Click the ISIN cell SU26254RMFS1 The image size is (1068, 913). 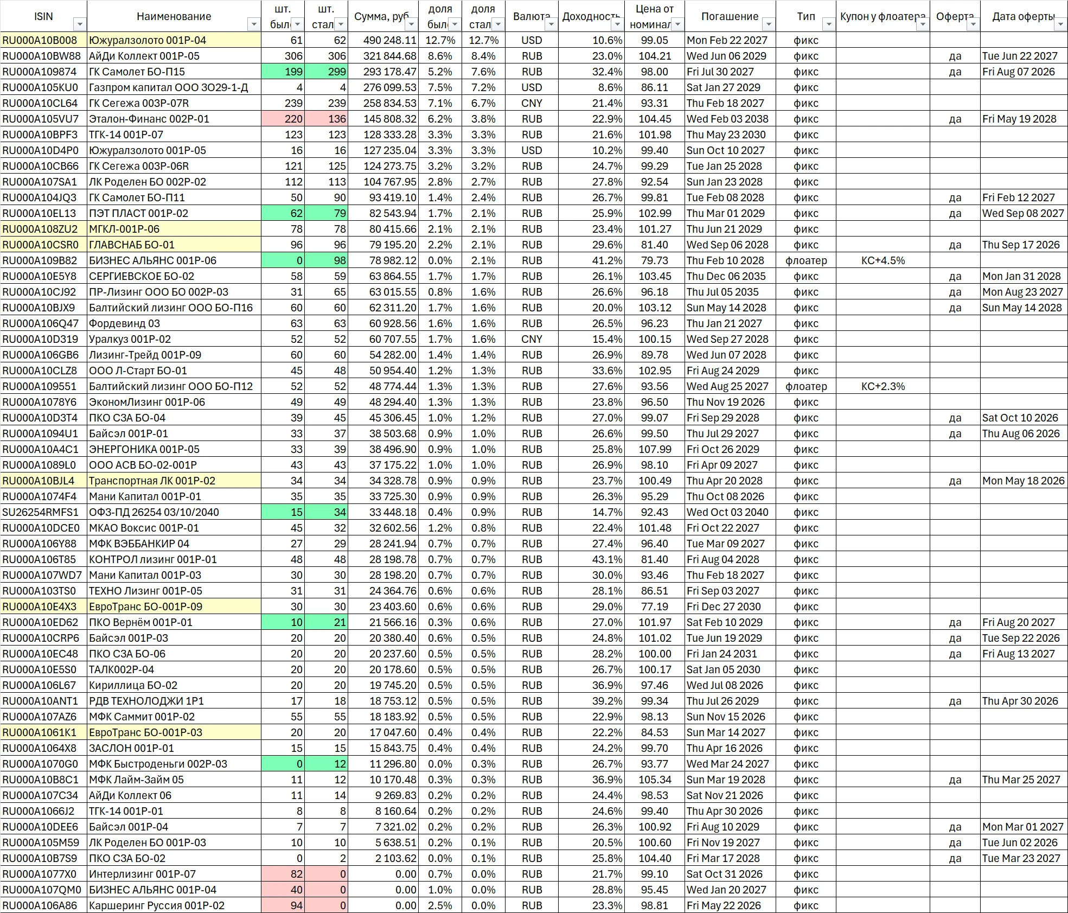click(43, 512)
